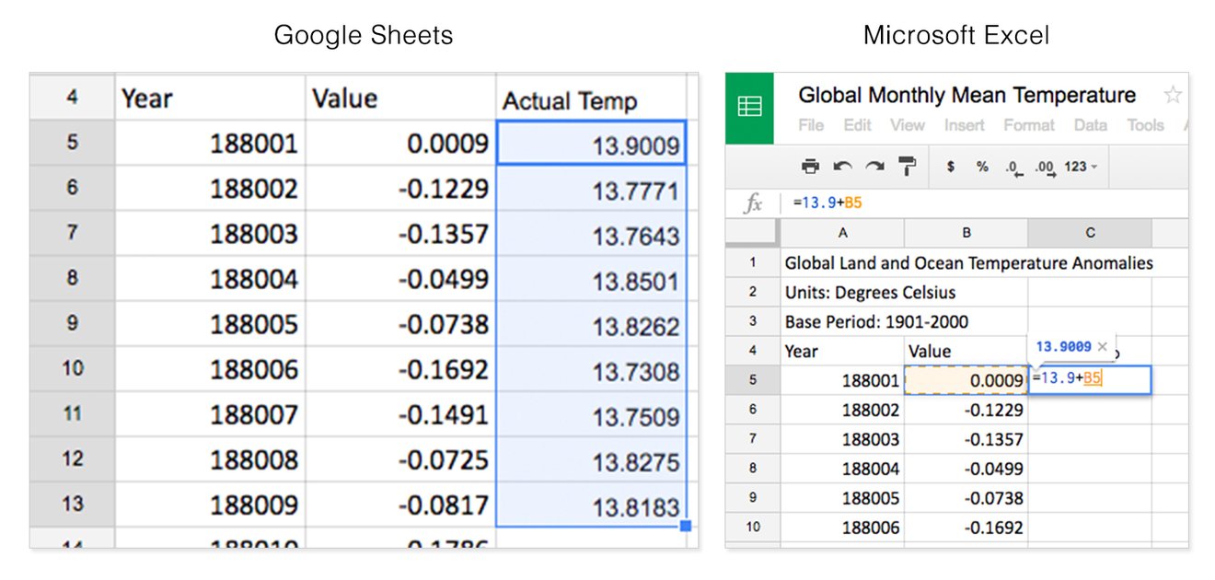Select the Actual Temp header cell
Screen dimensions: 1215x580
[x=591, y=99]
